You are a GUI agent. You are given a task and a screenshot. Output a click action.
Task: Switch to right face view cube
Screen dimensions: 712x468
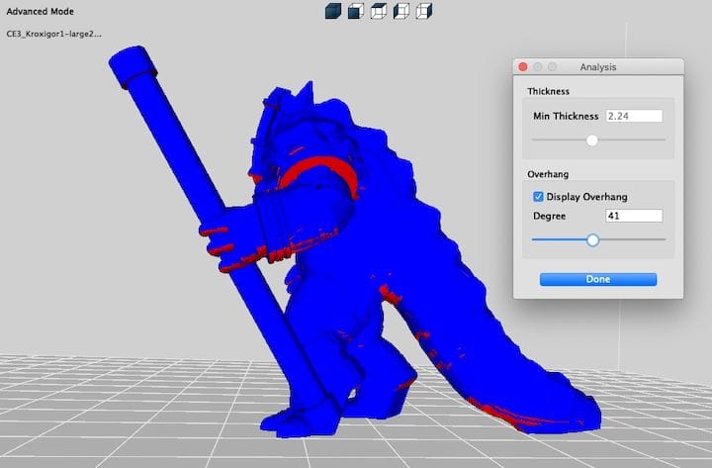(x=424, y=11)
